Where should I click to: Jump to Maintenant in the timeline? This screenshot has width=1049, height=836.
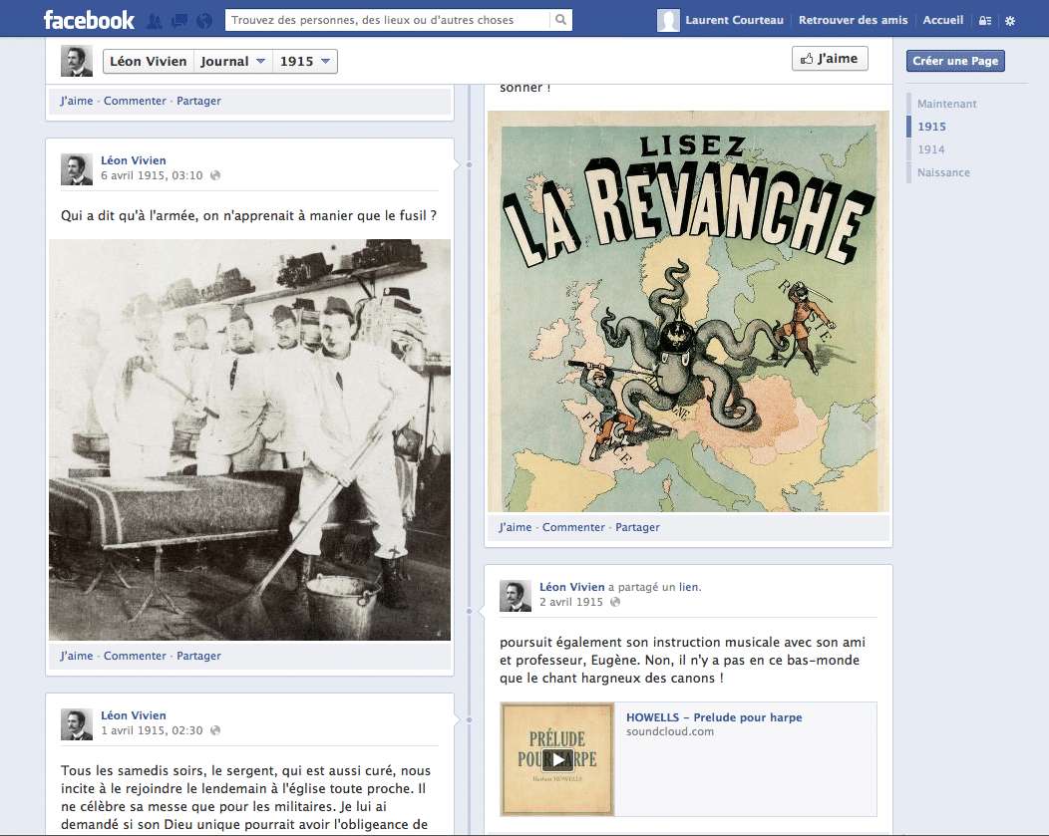click(x=946, y=104)
